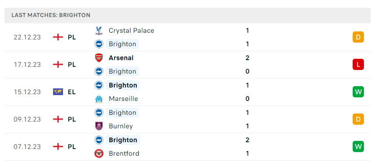Open the Burnley team link
372x166 pixels.
pyautogui.click(x=121, y=126)
